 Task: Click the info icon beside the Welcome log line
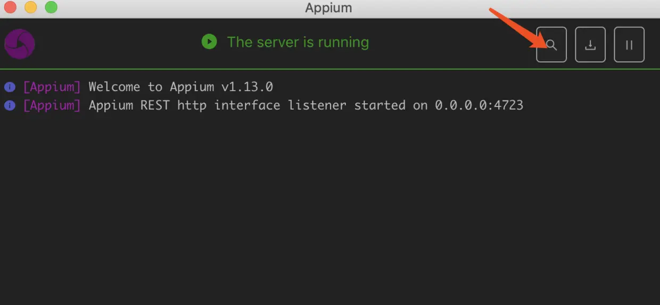pyautogui.click(x=10, y=87)
